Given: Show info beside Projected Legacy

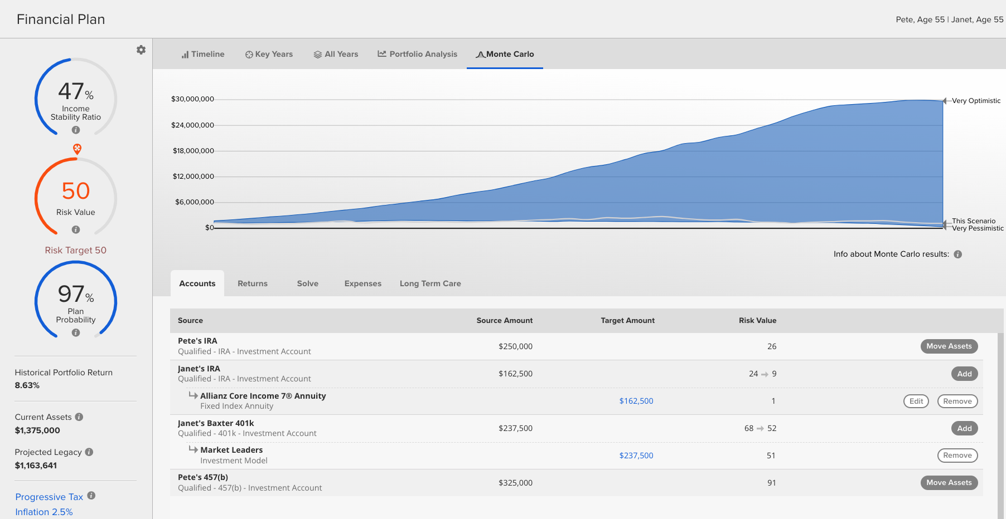Looking at the screenshot, I should coord(89,452).
